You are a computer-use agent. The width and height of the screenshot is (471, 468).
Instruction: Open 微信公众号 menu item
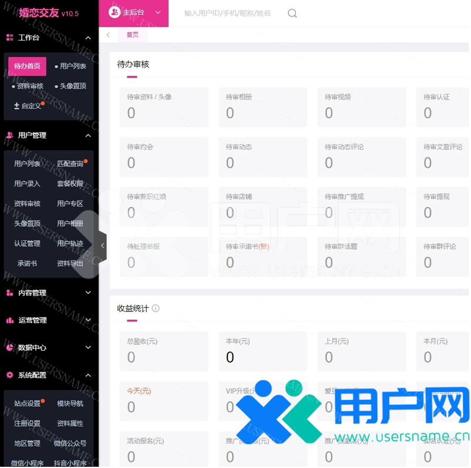pyautogui.click(x=70, y=443)
